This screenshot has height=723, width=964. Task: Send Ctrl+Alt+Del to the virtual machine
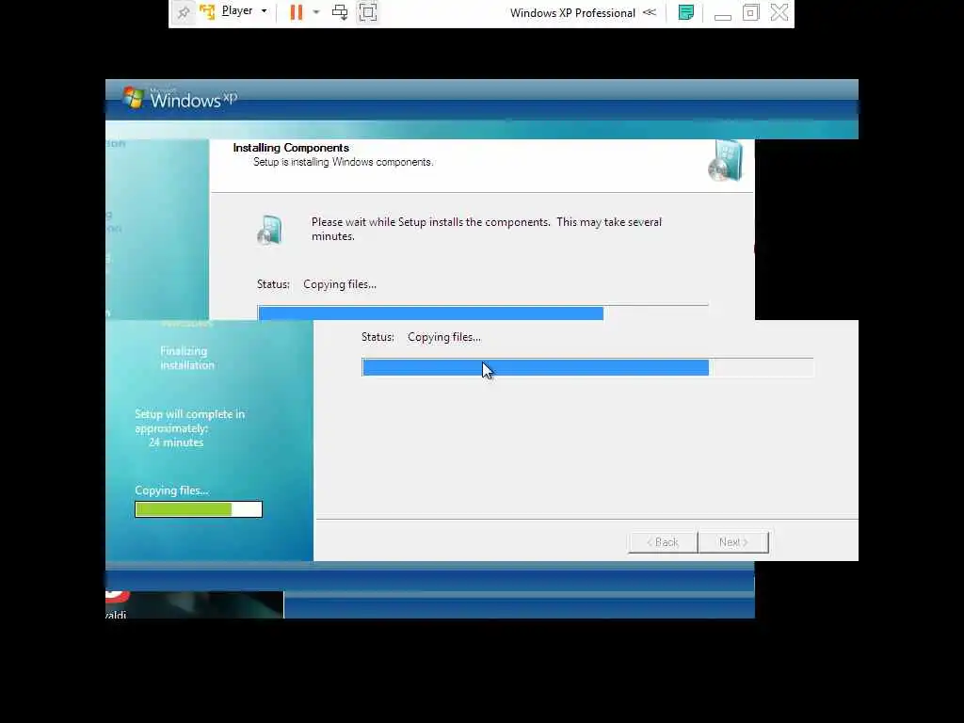[339, 12]
